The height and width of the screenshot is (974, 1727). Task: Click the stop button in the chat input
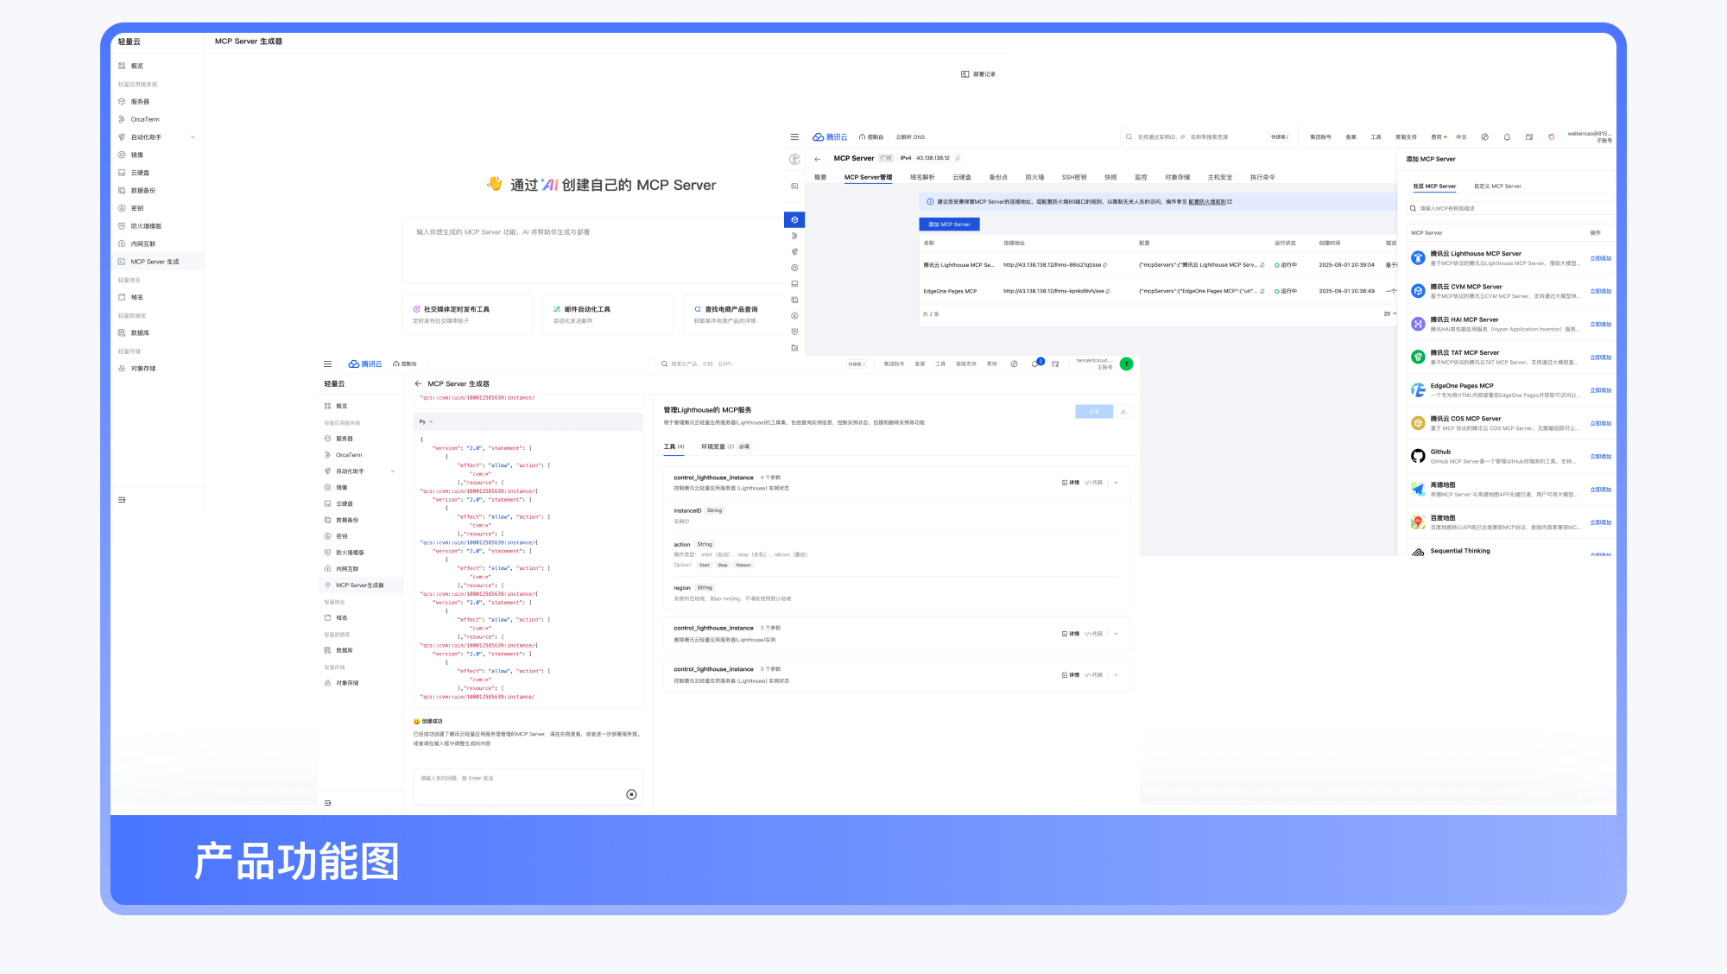pos(631,794)
